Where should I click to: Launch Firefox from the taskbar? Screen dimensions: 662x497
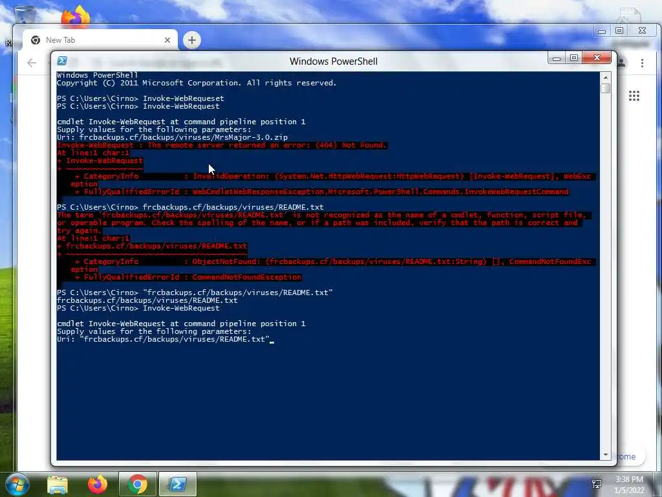click(98, 484)
